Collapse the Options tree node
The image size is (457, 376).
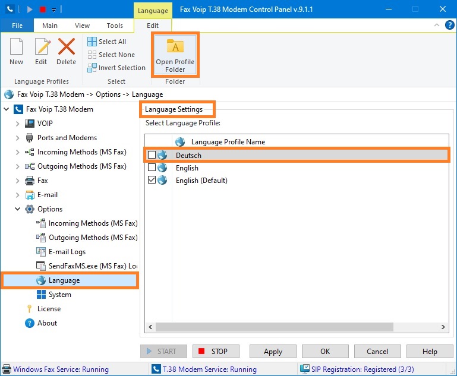17,209
